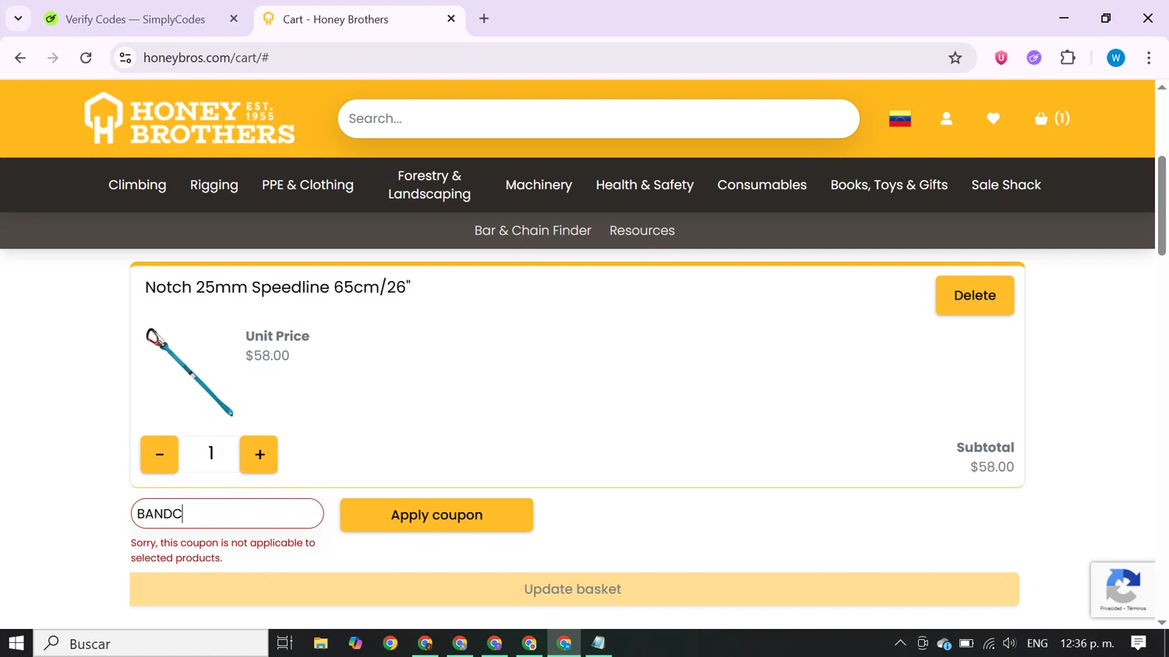
Task: Bookmark this page with the star icon
Action: click(x=955, y=58)
